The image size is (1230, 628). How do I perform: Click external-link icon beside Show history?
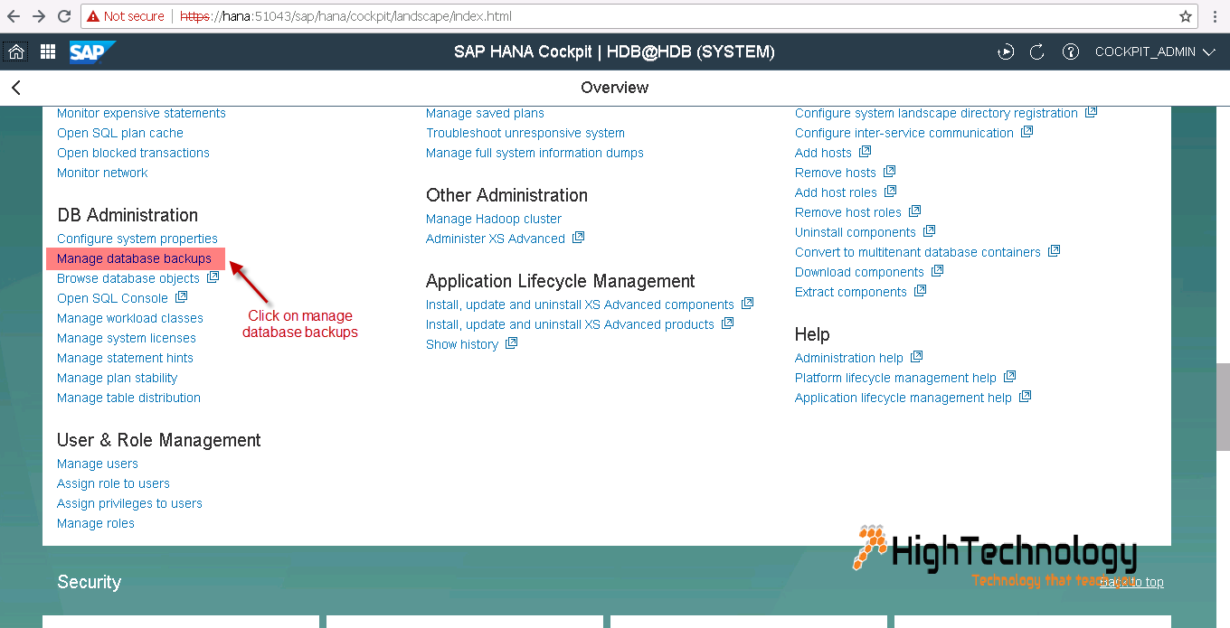[x=512, y=343]
